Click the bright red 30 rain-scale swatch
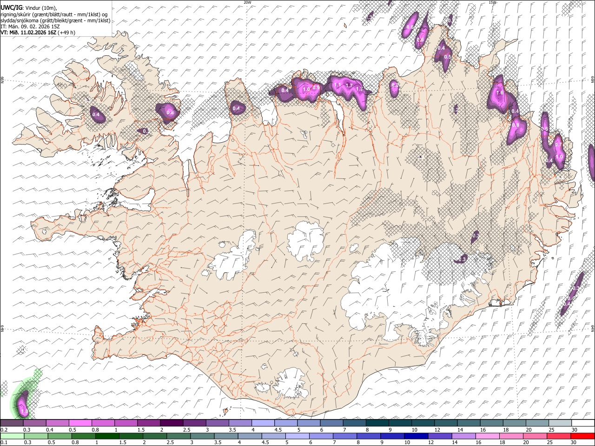The height and width of the screenshot is (446, 595). [582, 436]
